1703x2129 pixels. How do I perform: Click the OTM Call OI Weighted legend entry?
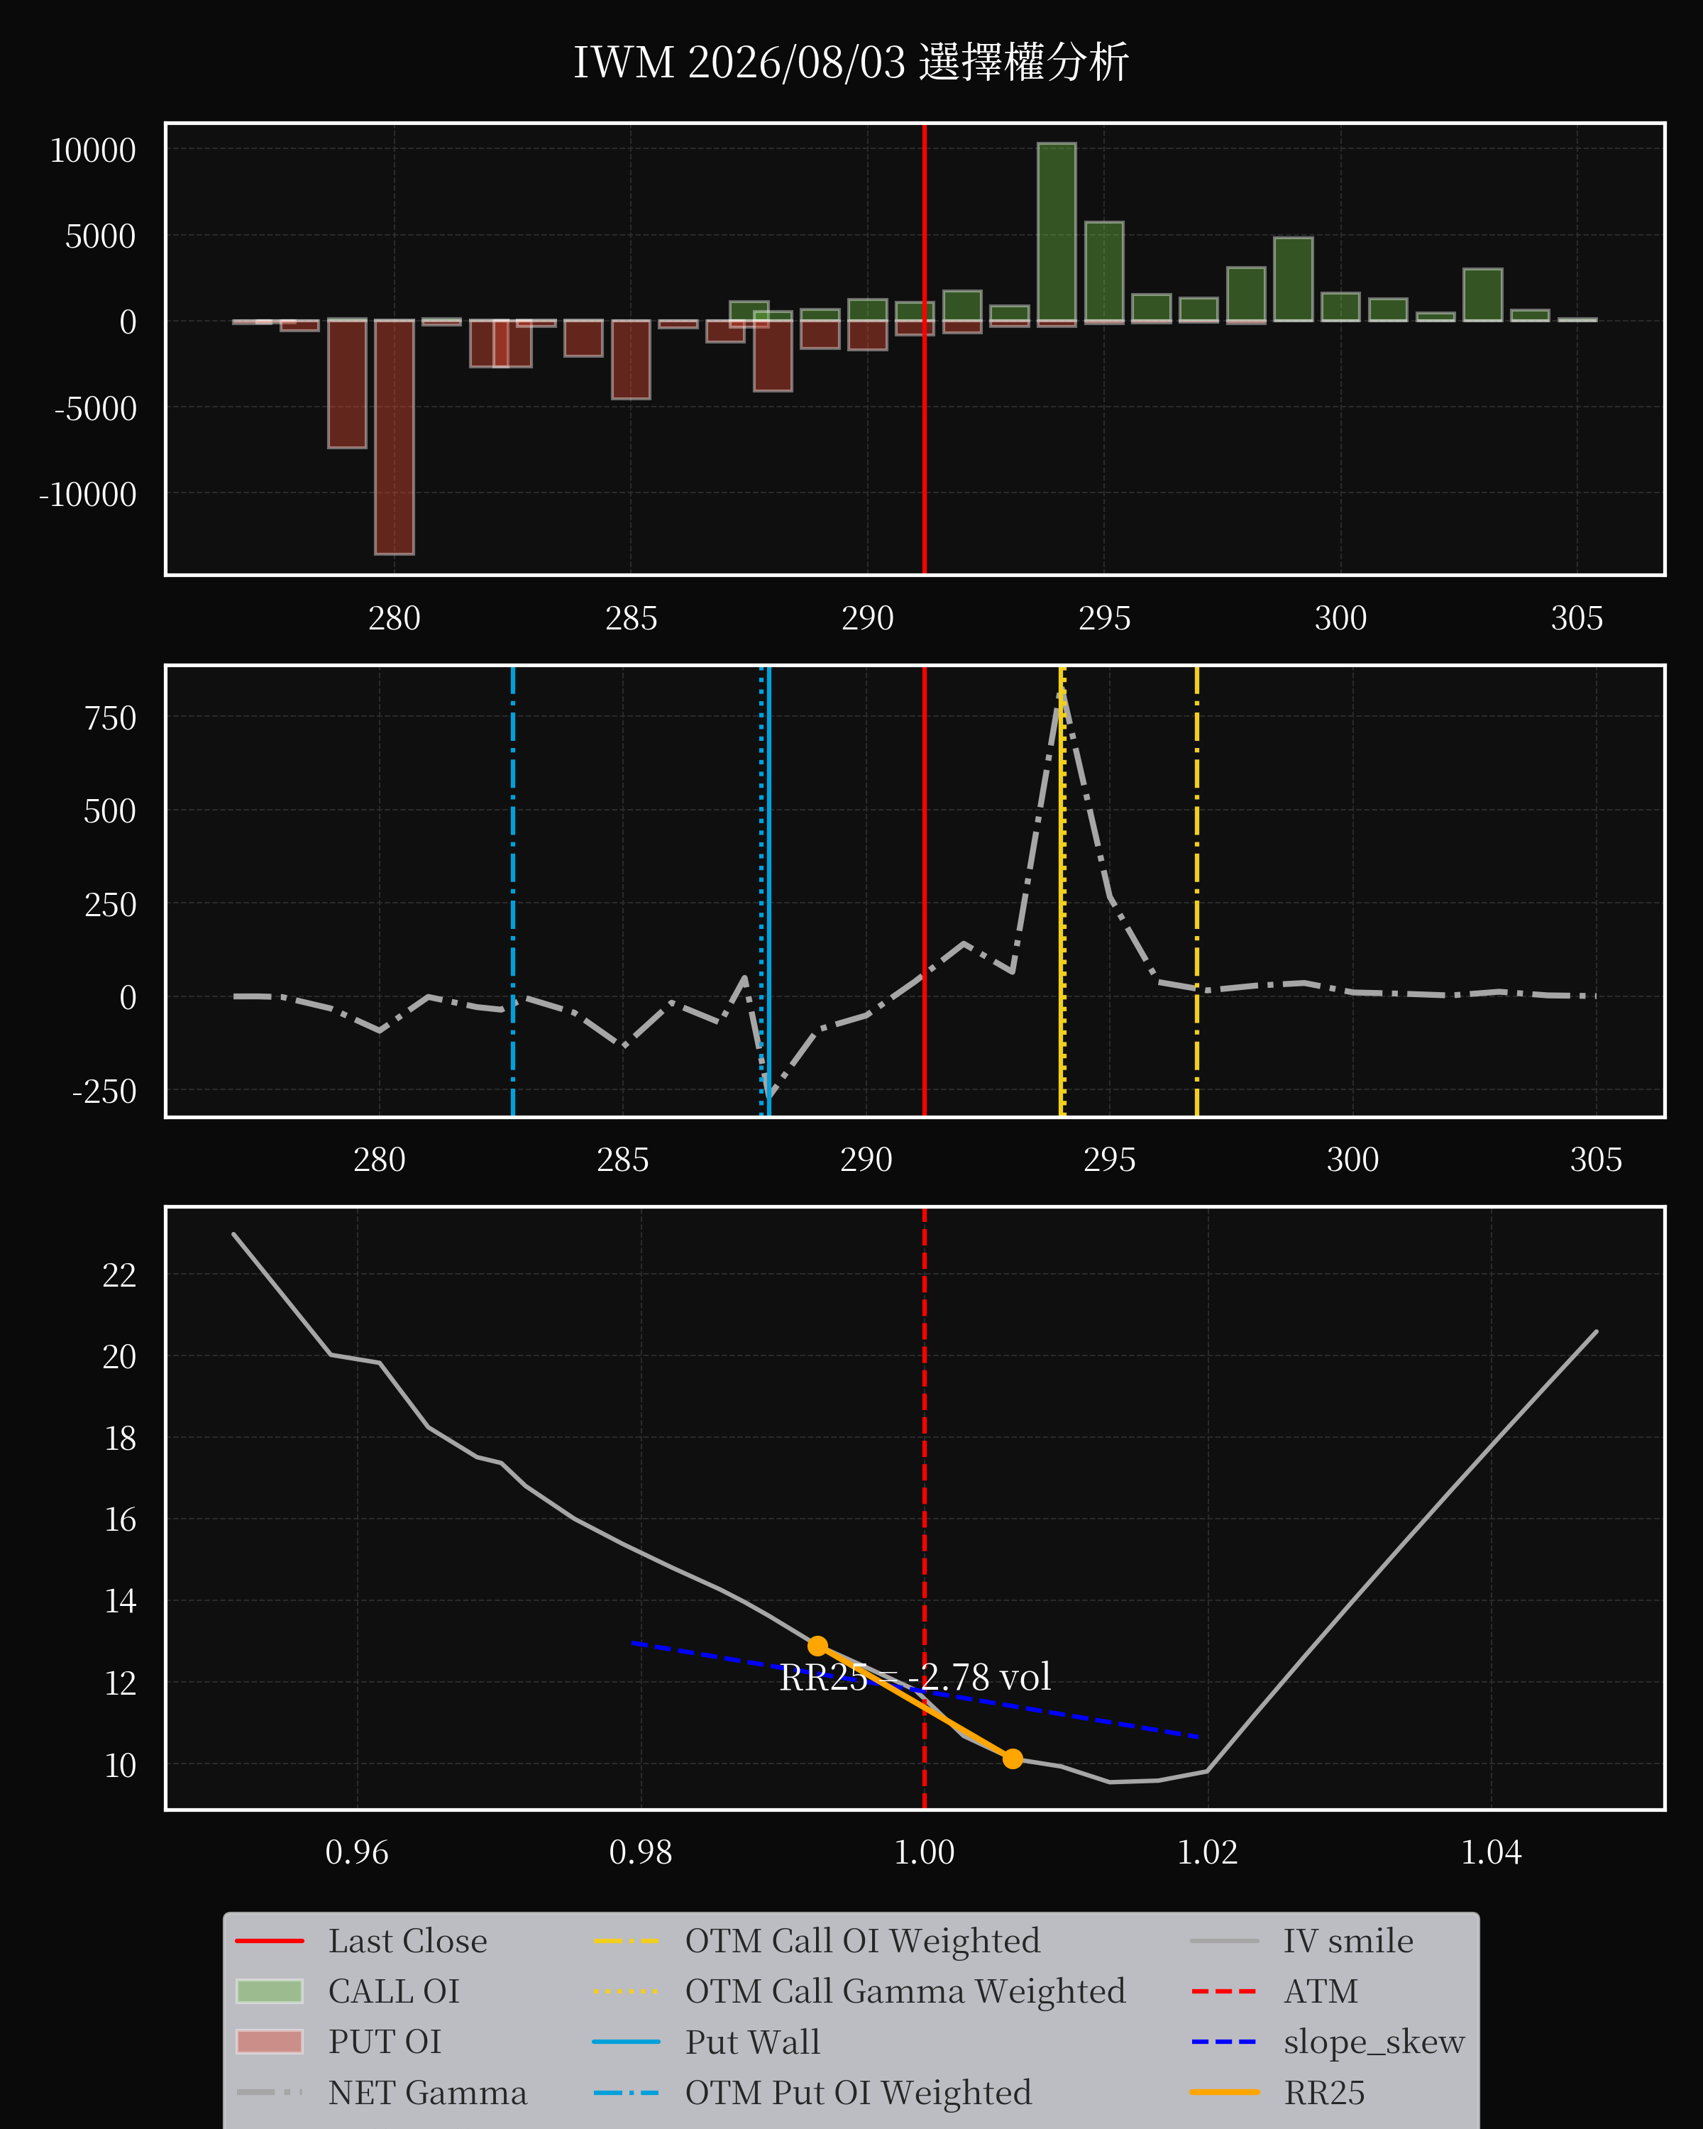tap(817, 1940)
